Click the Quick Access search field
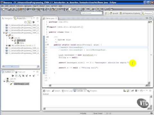Screen dimensions: 154x115 point(92,13)
